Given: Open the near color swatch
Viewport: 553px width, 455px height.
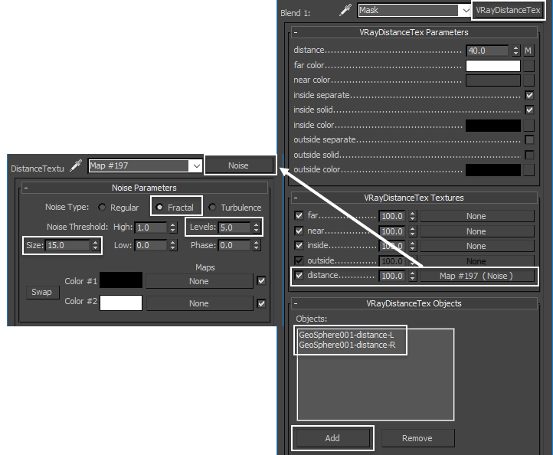Looking at the screenshot, I should [x=493, y=80].
